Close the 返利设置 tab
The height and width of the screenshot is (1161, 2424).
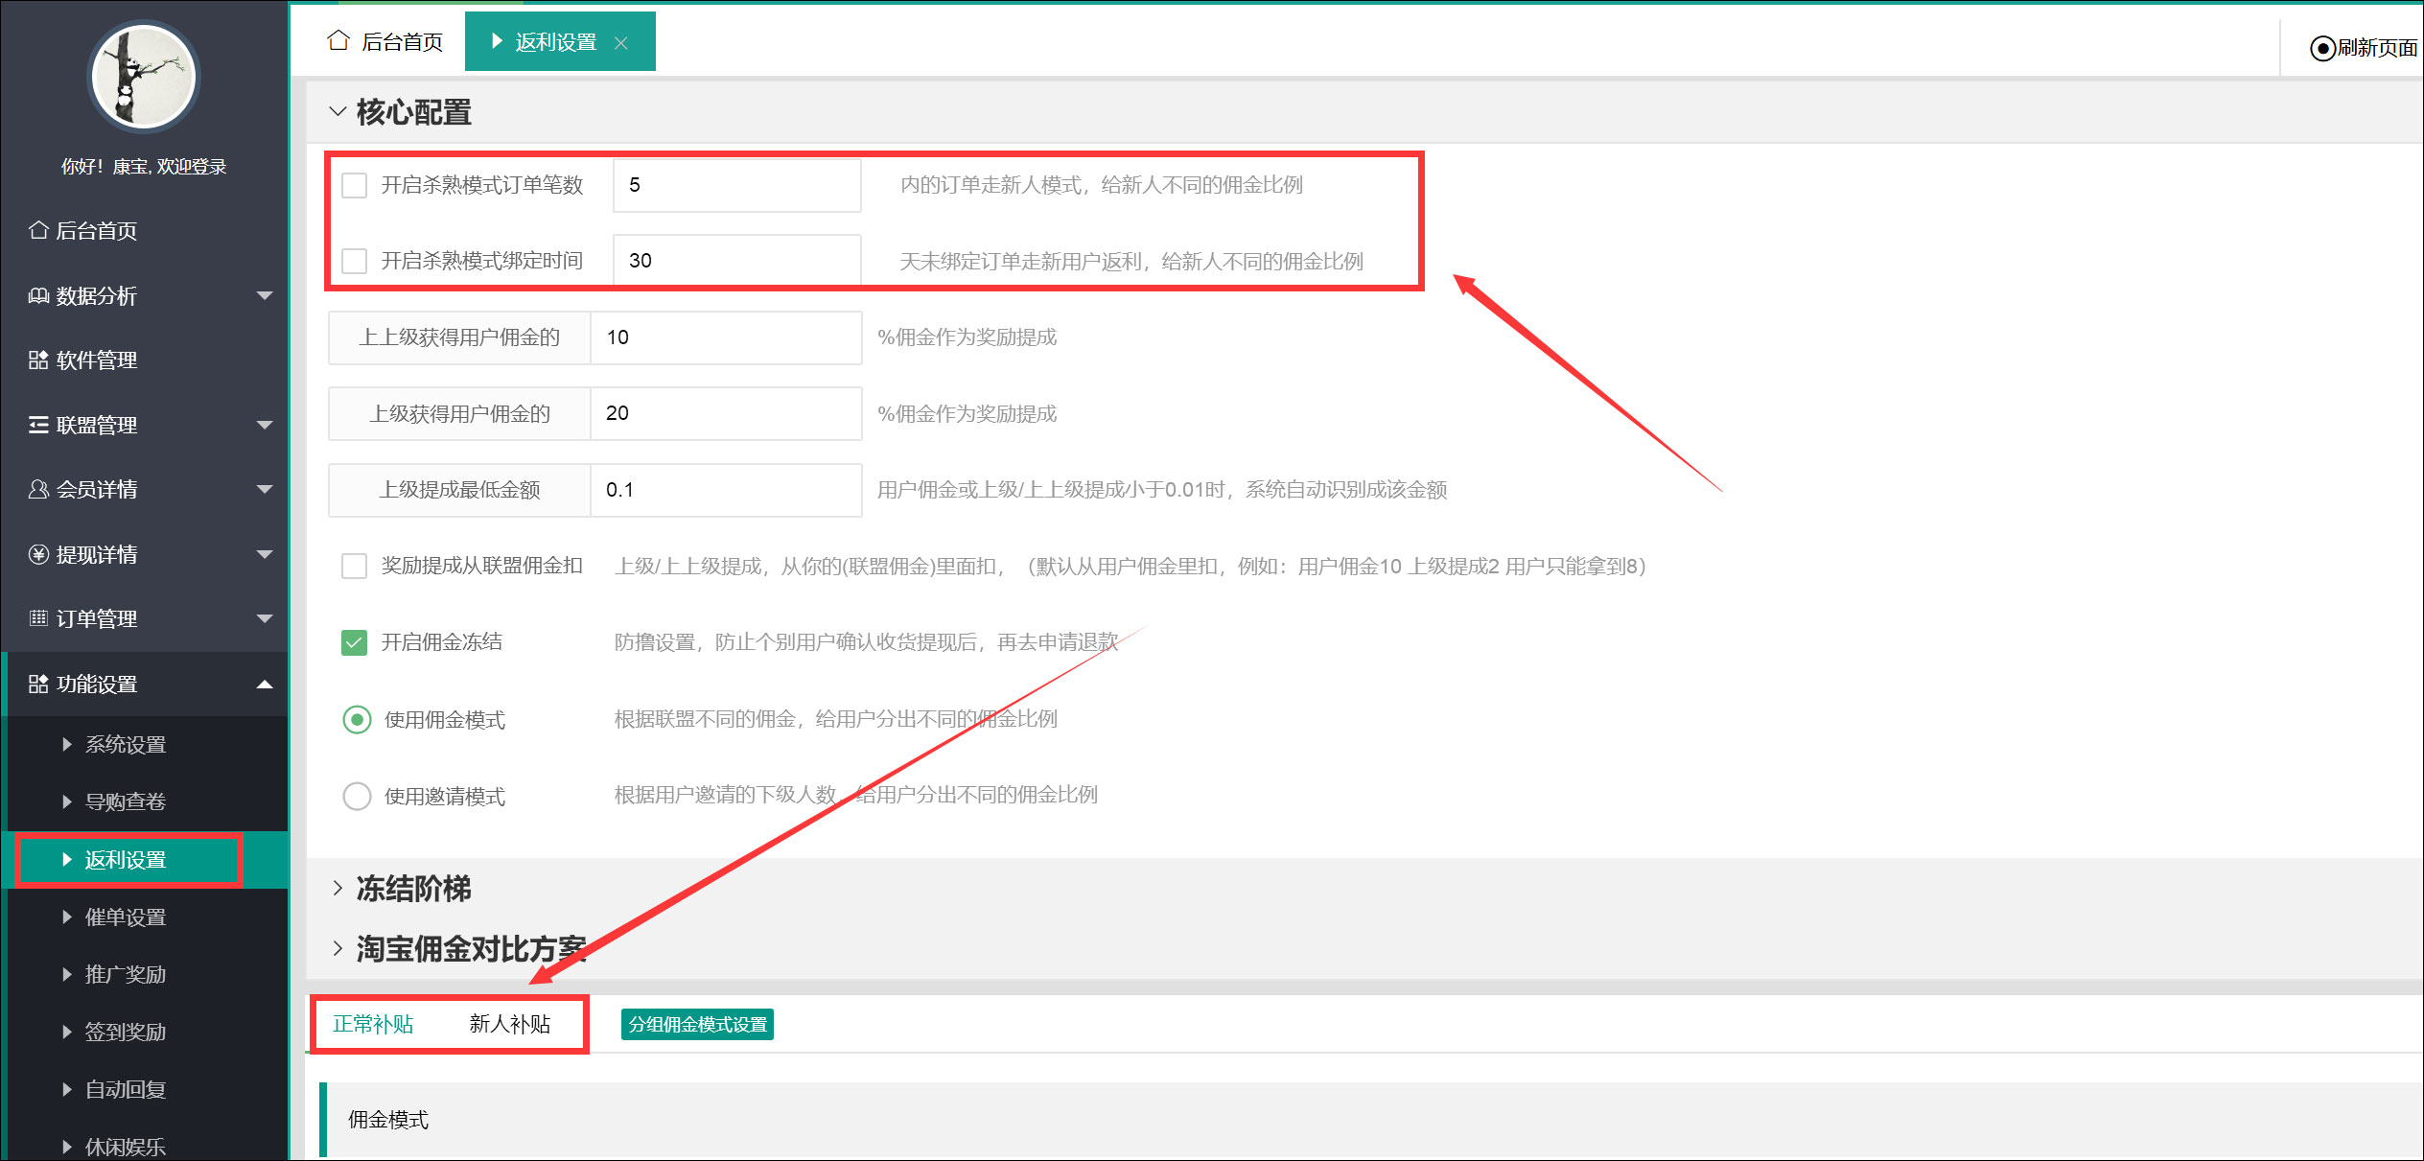pyautogui.click(x=621, y=43)
